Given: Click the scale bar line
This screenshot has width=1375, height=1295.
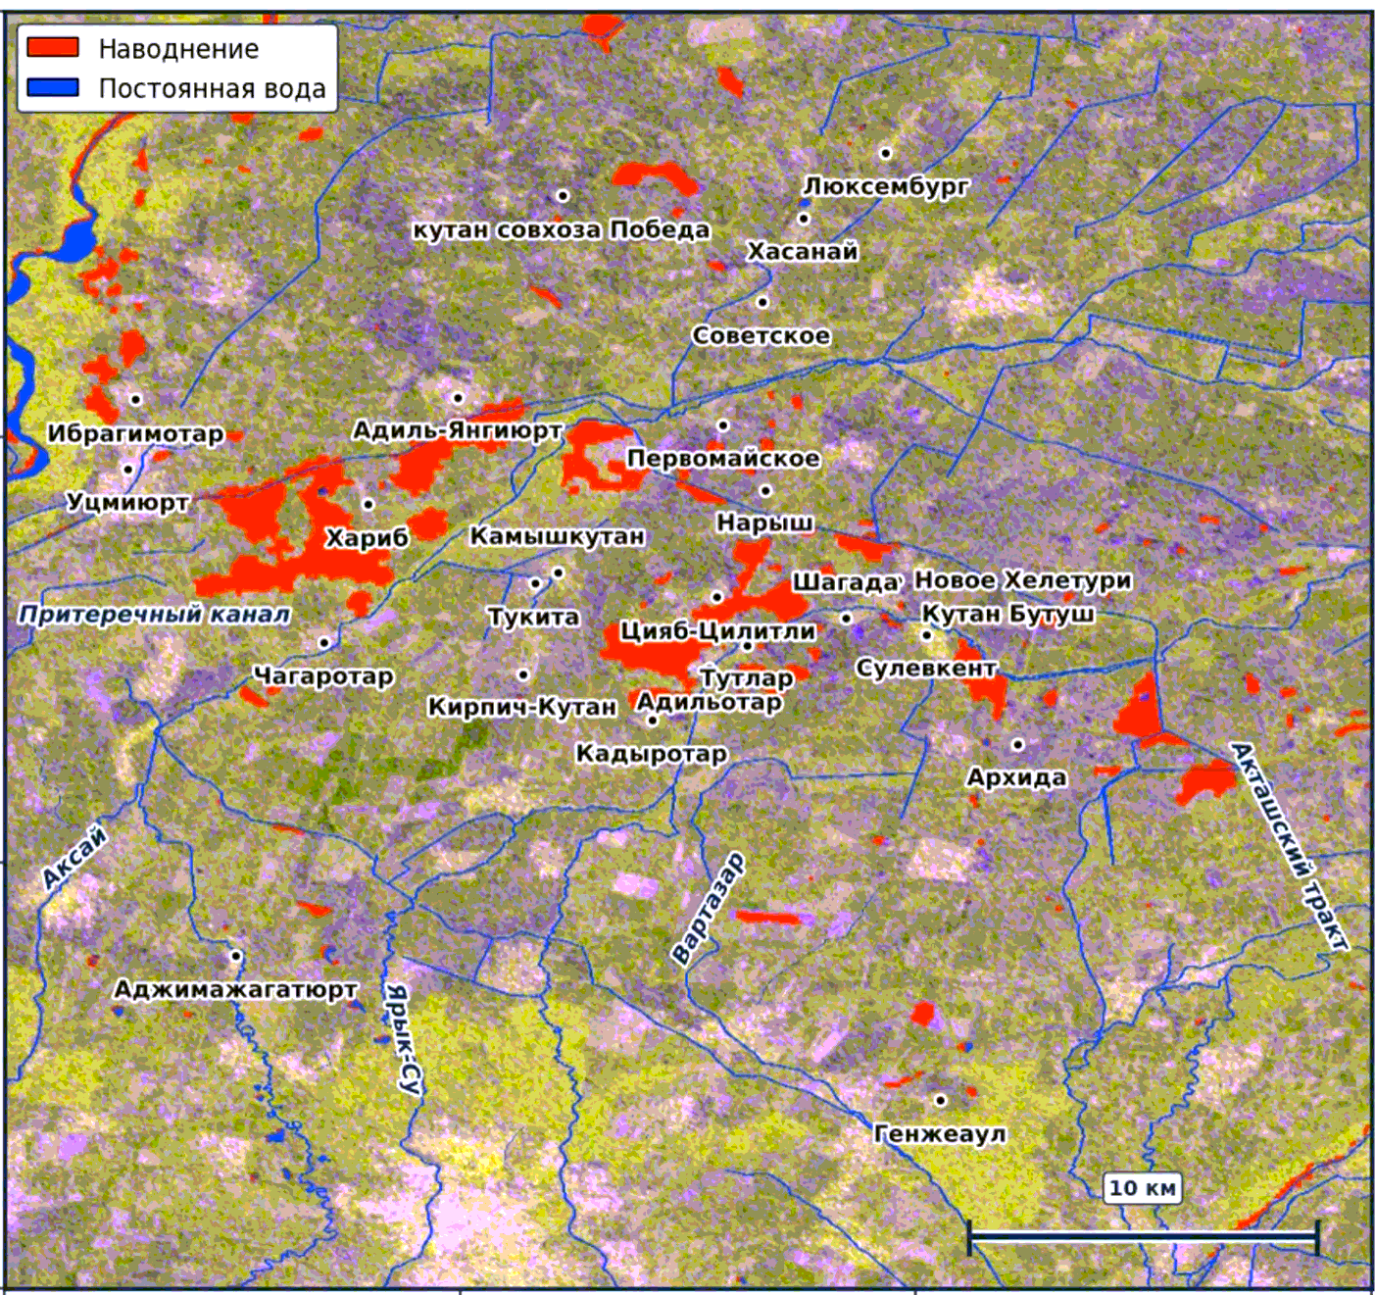Looking at the screenshot, I should point(1143,1237).
